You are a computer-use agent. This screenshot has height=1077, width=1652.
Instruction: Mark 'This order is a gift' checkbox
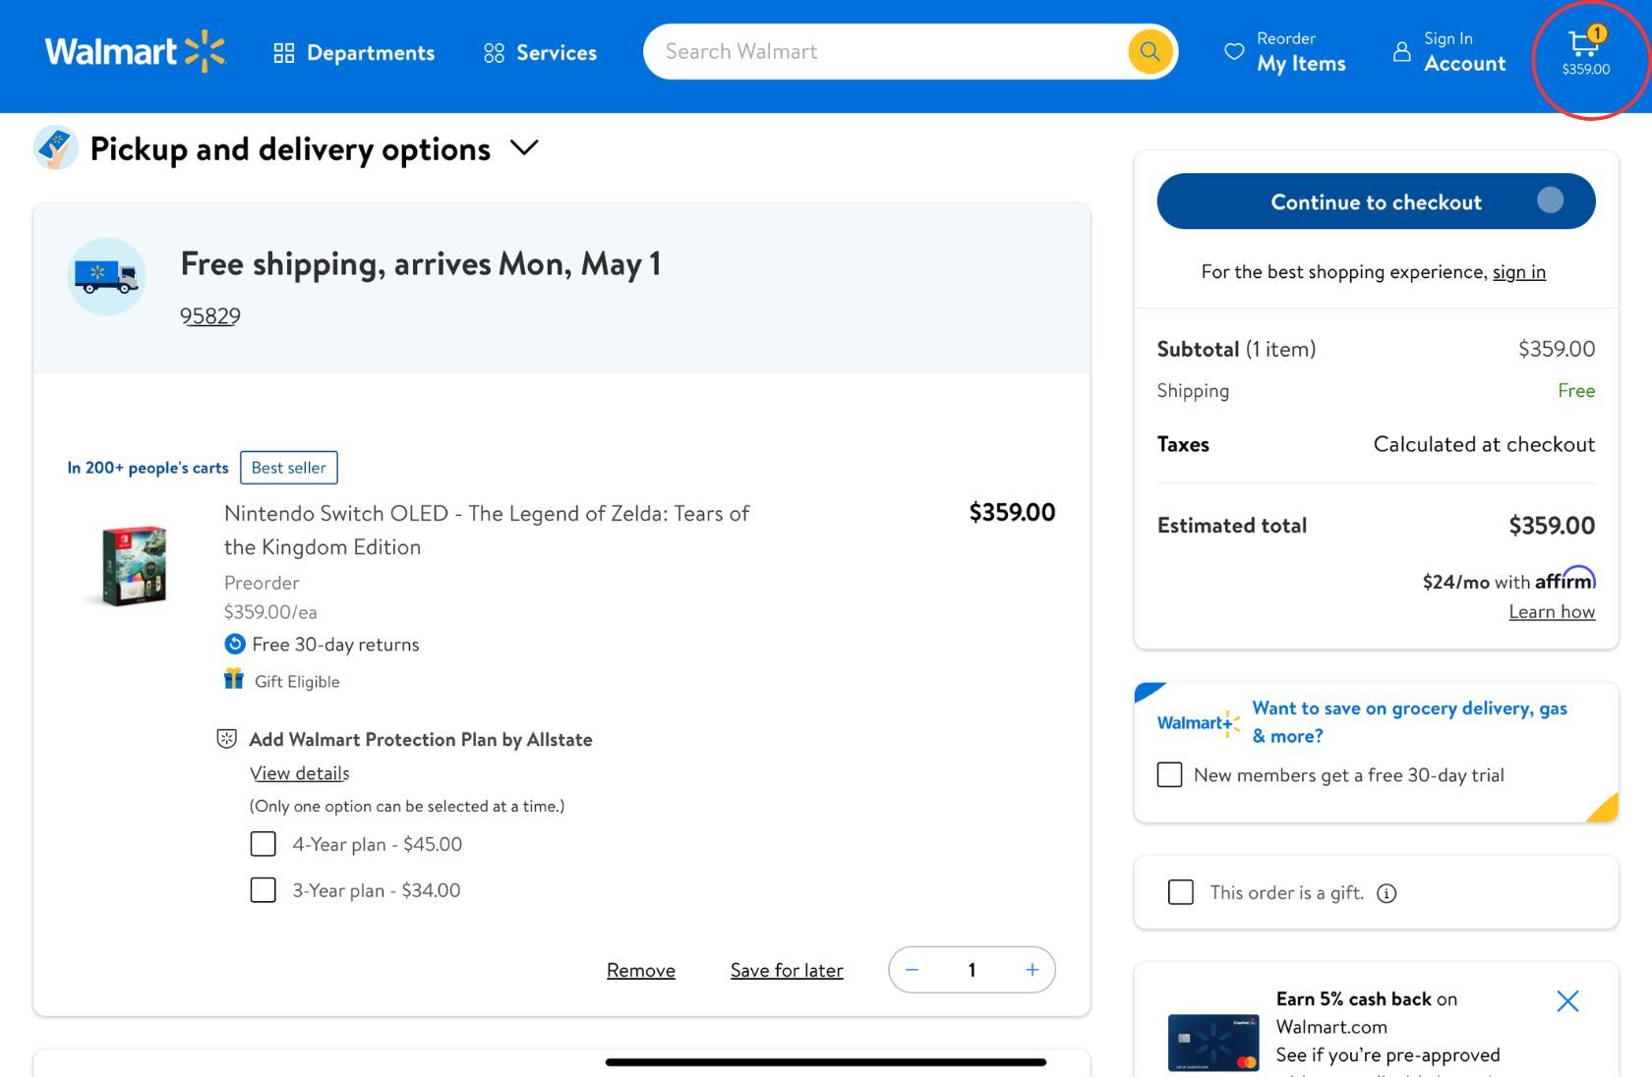(1180, 891)
